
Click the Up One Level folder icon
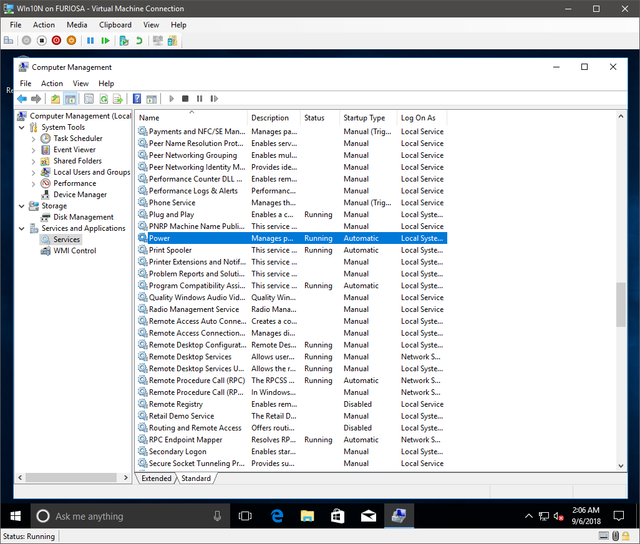click(x=55, y=99)
